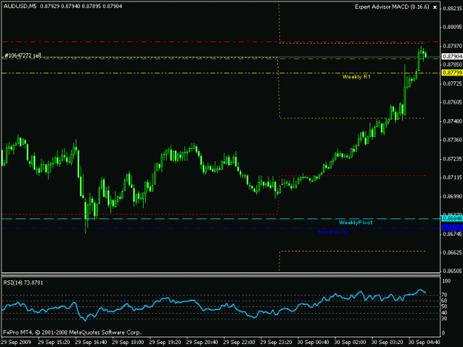Click the WeeklyPivot line label
Screen dimensions: 463x347
(356, 223)
